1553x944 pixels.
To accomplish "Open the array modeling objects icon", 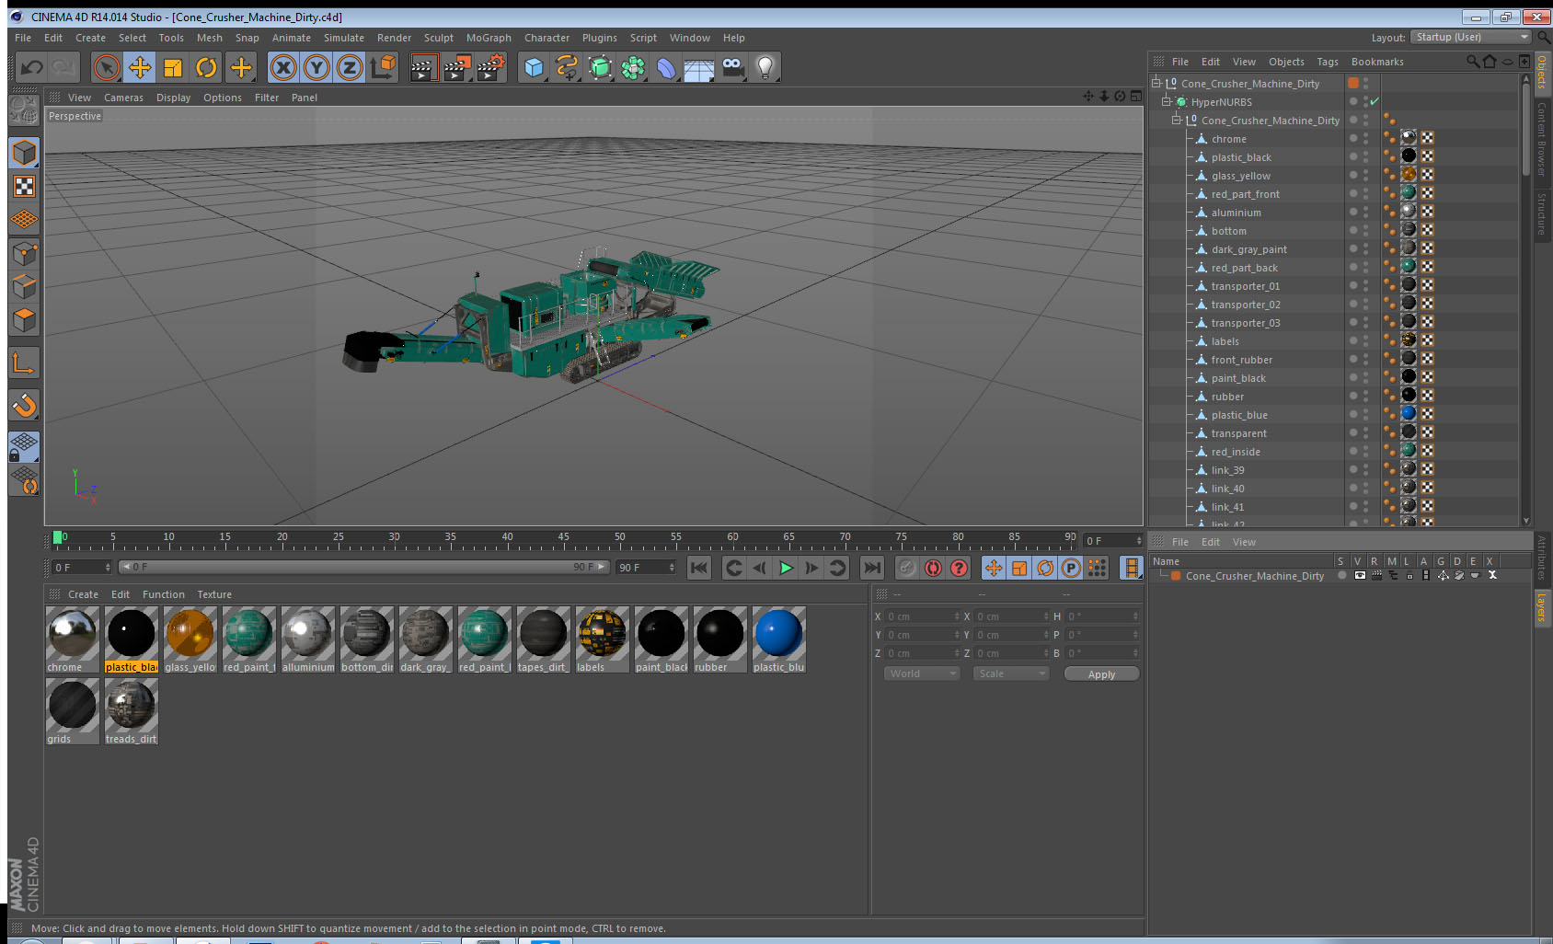I will pyautogui.click(x=633, y=67).
